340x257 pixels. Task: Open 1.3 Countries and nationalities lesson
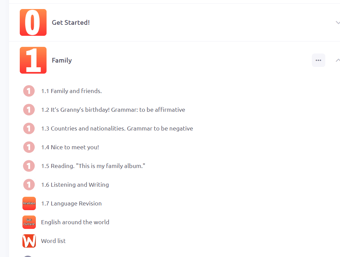coord(117,128)
